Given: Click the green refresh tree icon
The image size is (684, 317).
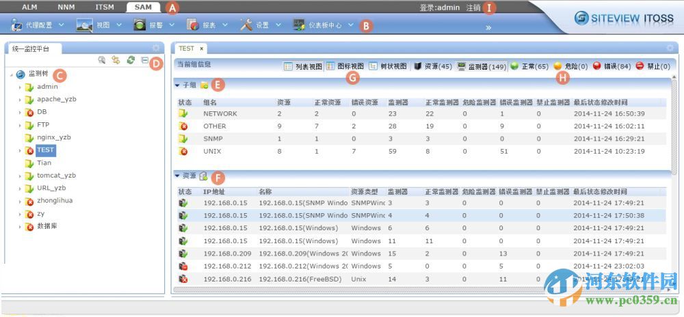Looking at the screenshot, I should point(131,60).
